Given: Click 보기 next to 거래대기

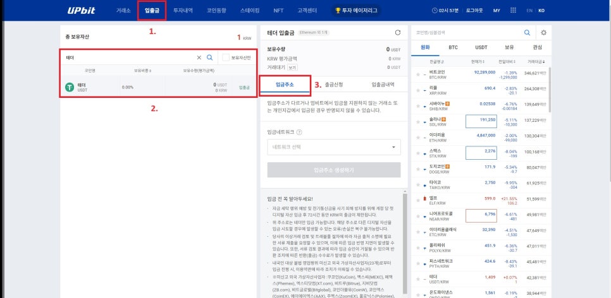Looking at the screenshot, I should [292, 68].
